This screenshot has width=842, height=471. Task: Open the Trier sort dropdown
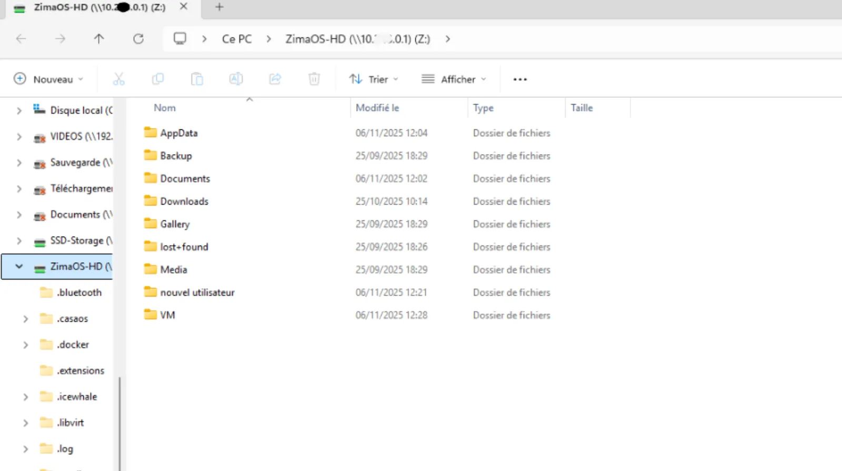click(374, 79)
